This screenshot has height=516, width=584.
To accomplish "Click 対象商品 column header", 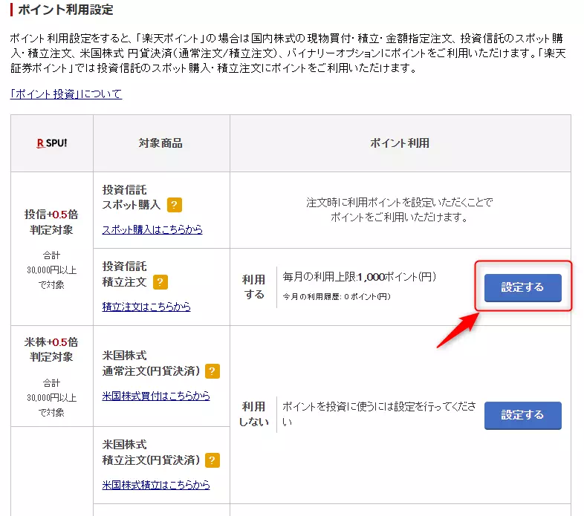I will click(160, 143).
